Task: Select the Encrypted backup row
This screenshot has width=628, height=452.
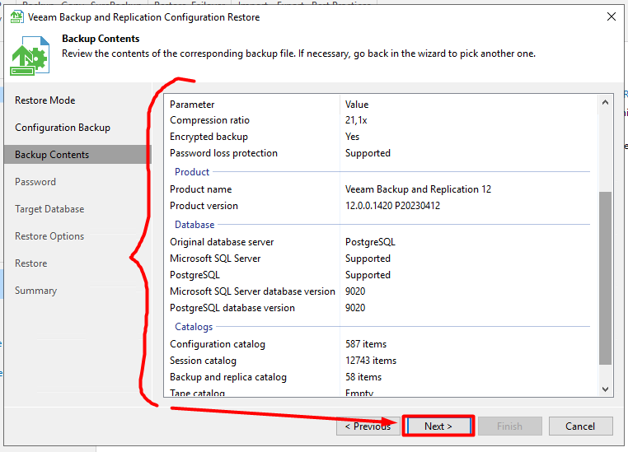Action: point(381,137)
